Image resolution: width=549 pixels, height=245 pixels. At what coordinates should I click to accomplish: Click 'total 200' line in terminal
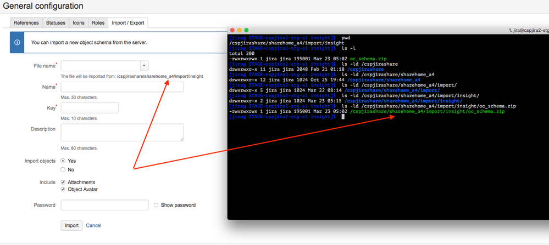pos(242,53)
